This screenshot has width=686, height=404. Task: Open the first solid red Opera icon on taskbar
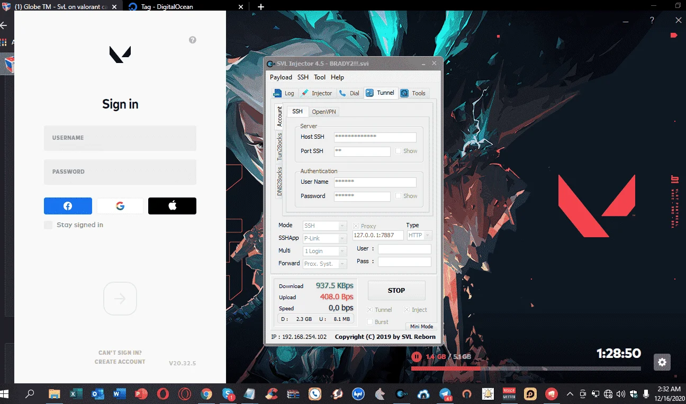pyautogui.click(x=163, y=394)
